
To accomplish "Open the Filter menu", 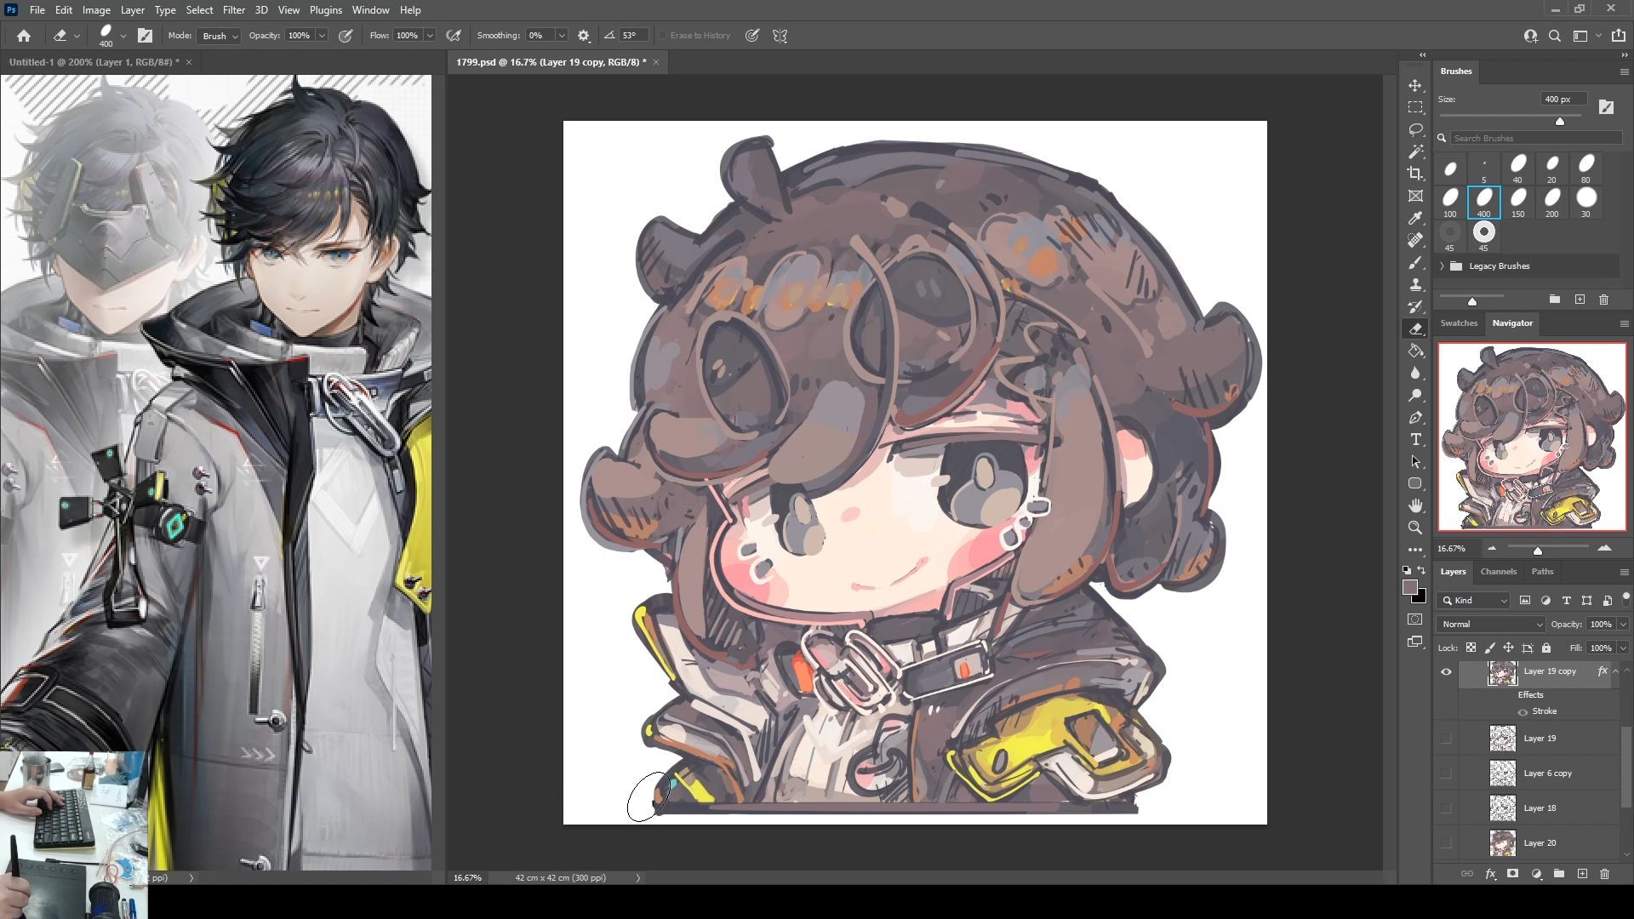I will pyautogui.click(x=233, y=10).
